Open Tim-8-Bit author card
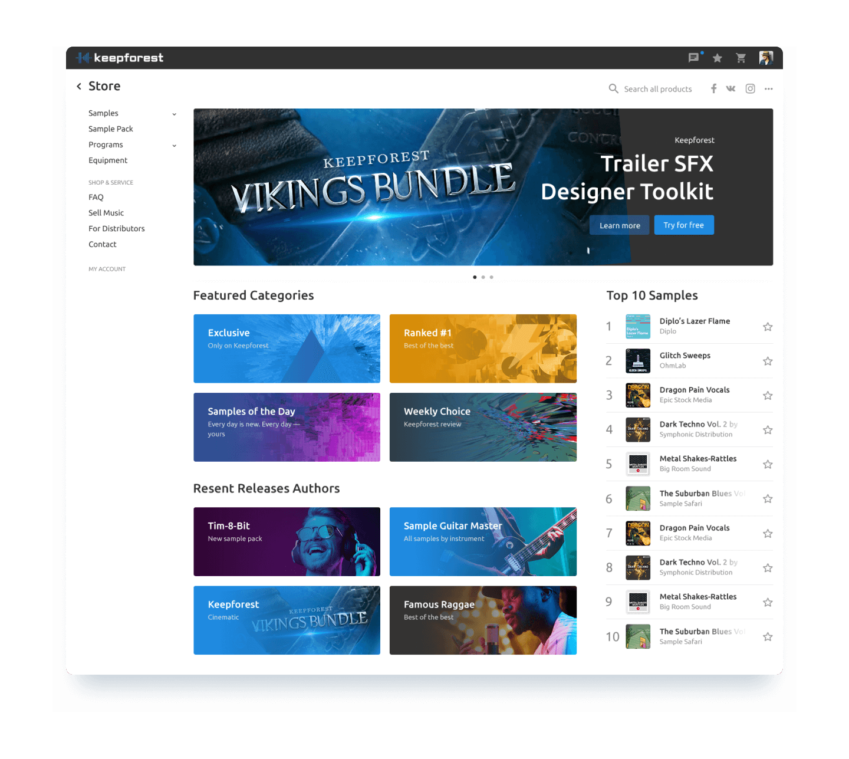This screenshot has width=849, height=759. tap(287, 541)
